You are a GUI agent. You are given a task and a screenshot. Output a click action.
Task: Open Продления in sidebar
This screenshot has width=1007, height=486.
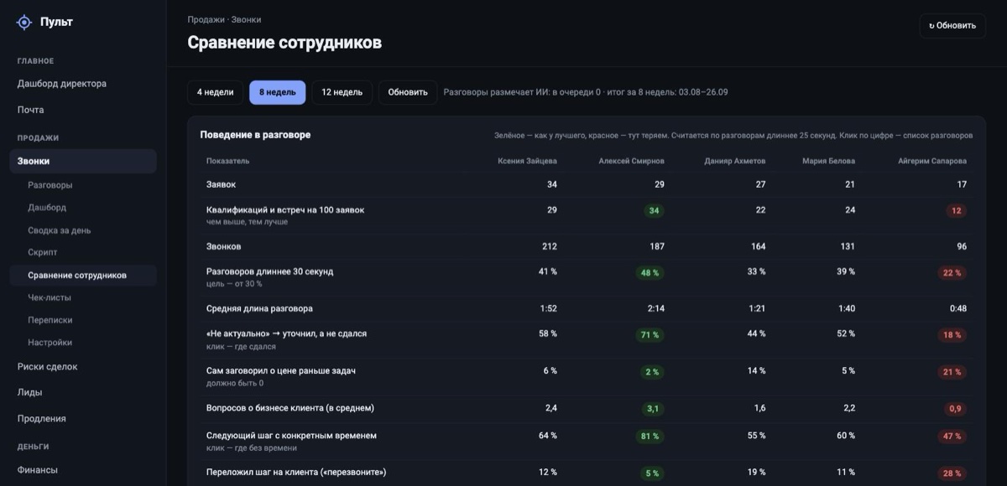pos(42,418)
